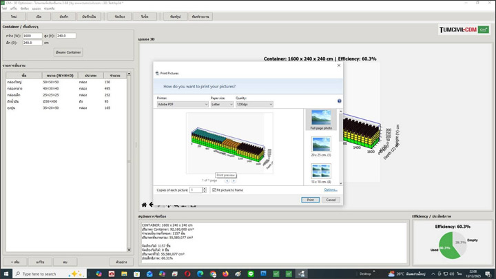Open Windows Start menu

click(x=6, y=273)
